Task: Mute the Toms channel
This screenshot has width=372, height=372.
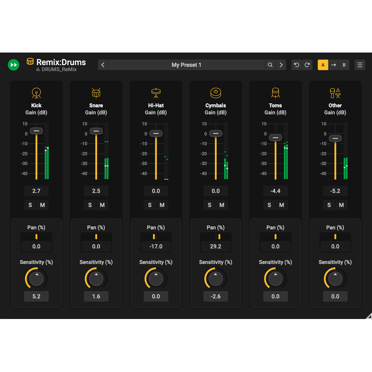Action: point(282,205)
